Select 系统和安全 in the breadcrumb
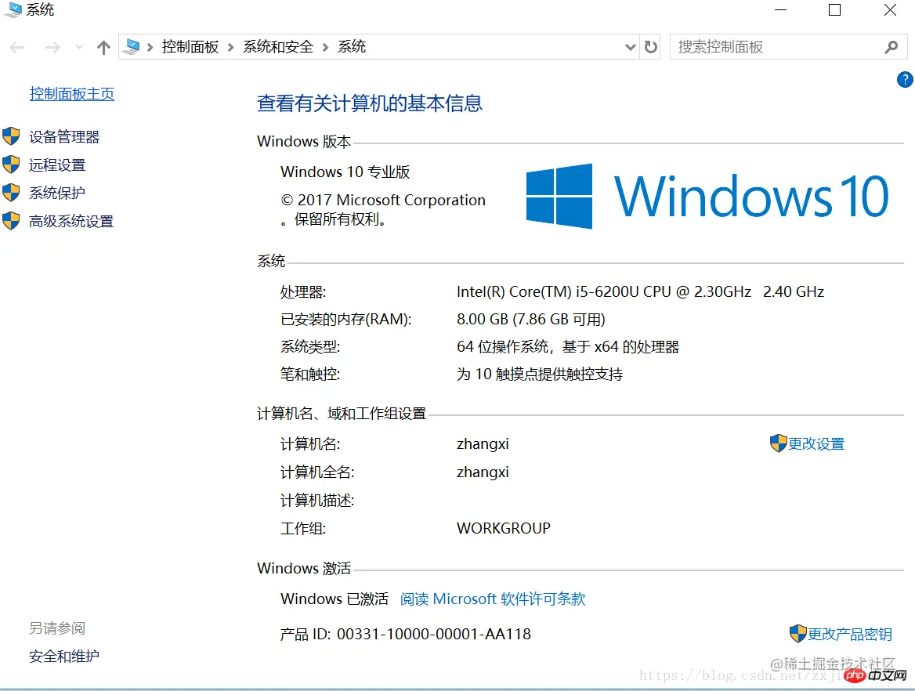The height and width of the screenshot is (691, 915). coord(278,47)
